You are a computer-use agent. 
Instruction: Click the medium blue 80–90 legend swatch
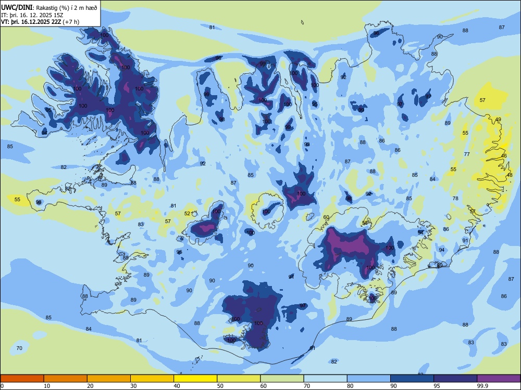(369, 379)
